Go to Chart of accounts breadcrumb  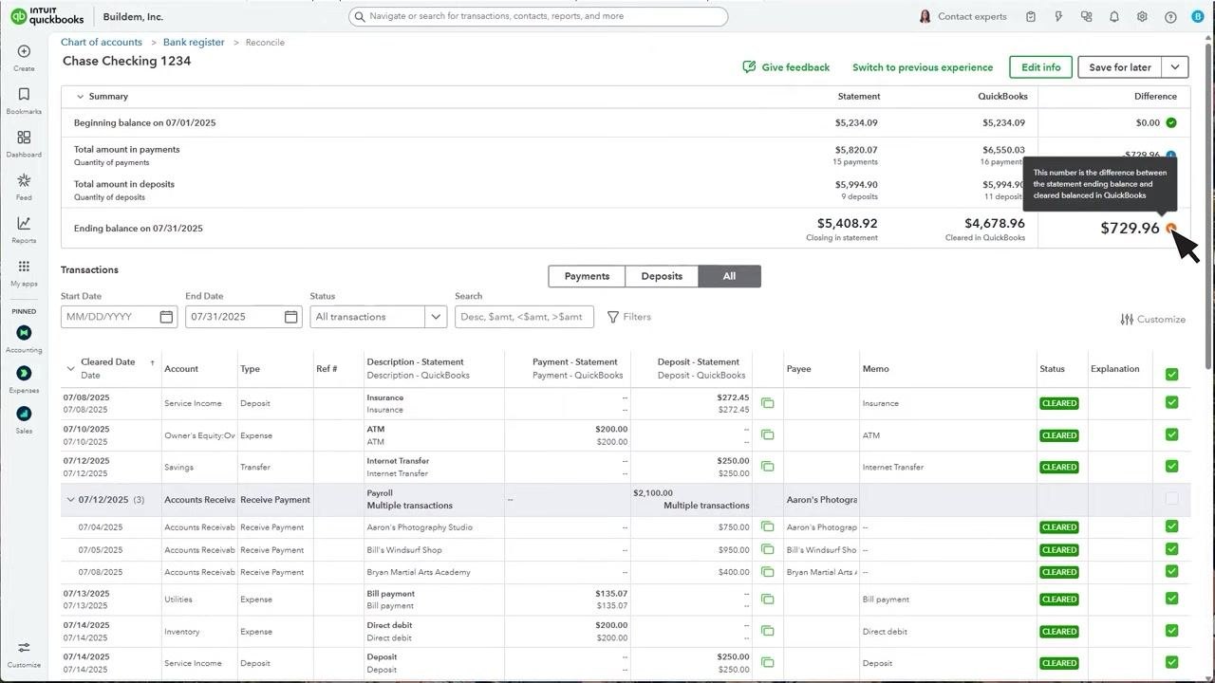[102, 43]
